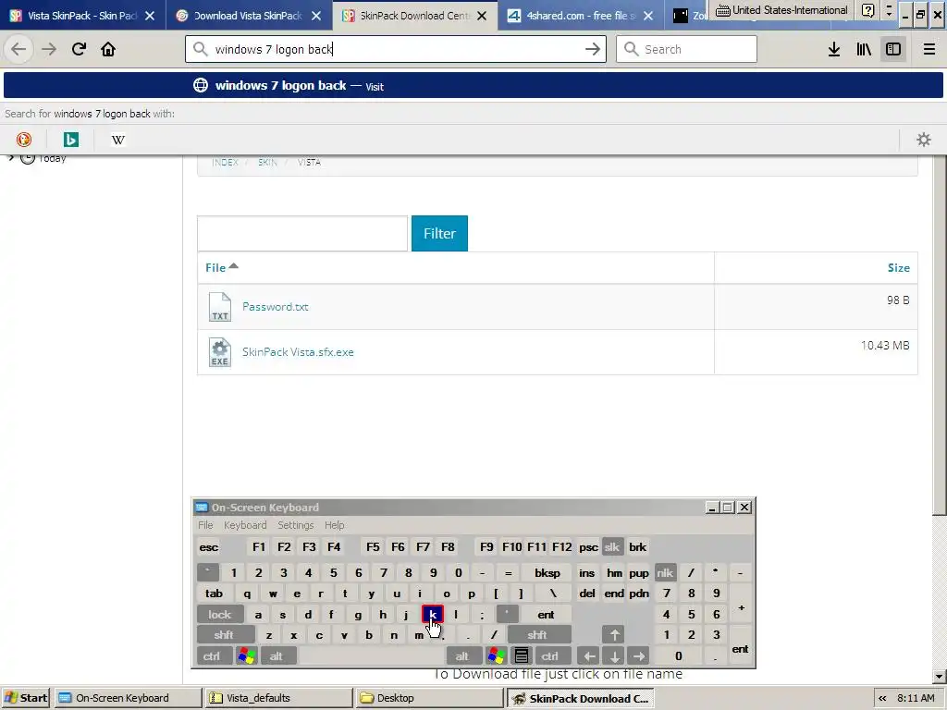The height and width of the screenshot is (710, 947).
Task: Click the bksp key on keyboard
Action: click(x=547, y=572)
